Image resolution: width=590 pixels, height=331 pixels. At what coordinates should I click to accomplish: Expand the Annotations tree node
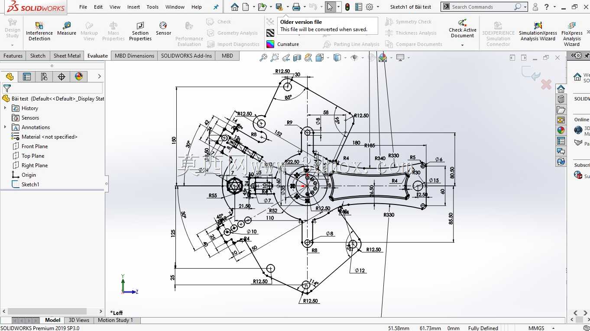click(5, 127)
